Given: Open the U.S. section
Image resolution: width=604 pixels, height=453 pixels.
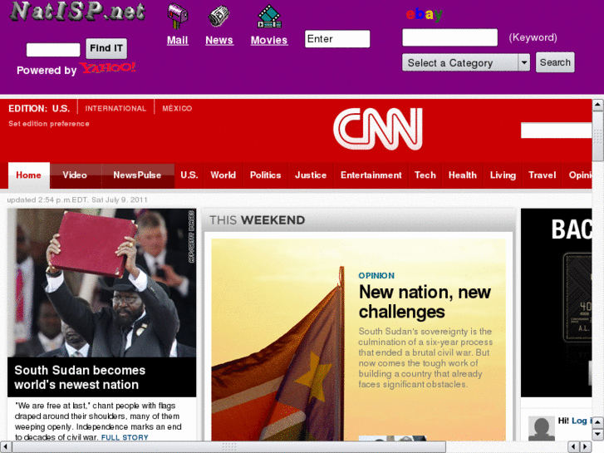Looking at the screenshot, I should coord(189,175).
